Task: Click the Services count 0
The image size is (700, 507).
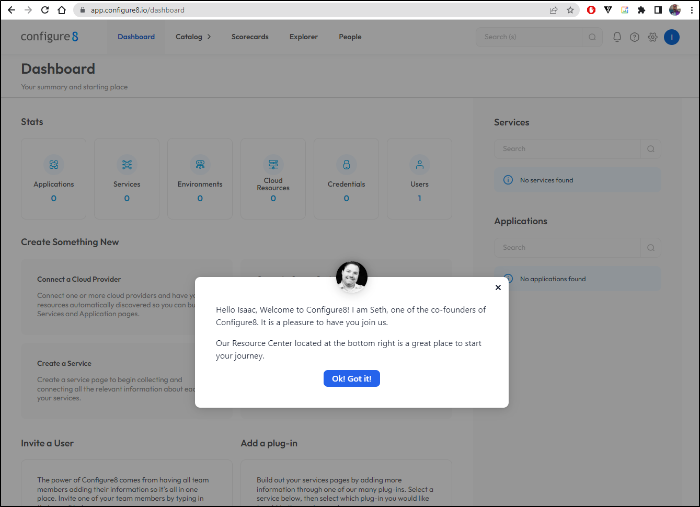Action: tap(127, 199)
